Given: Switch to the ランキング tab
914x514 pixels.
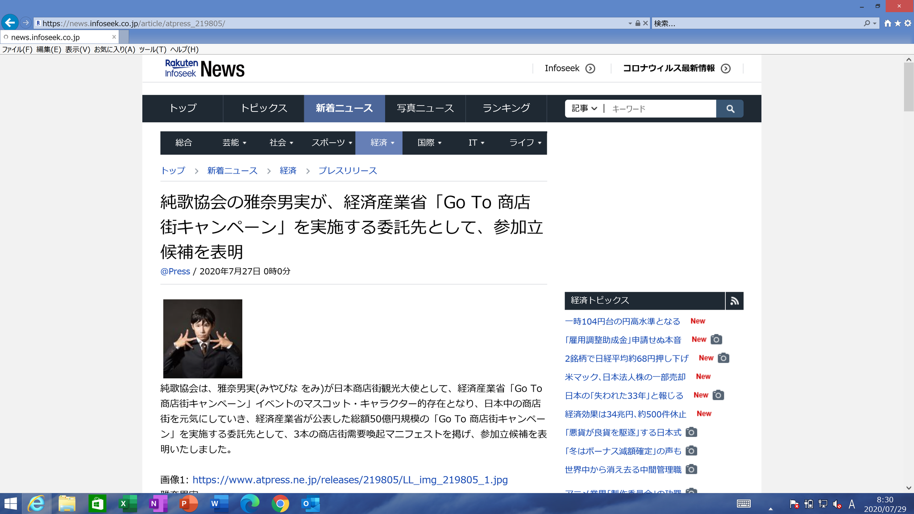Looking at the screenshot, I should [x=506, y=108].
